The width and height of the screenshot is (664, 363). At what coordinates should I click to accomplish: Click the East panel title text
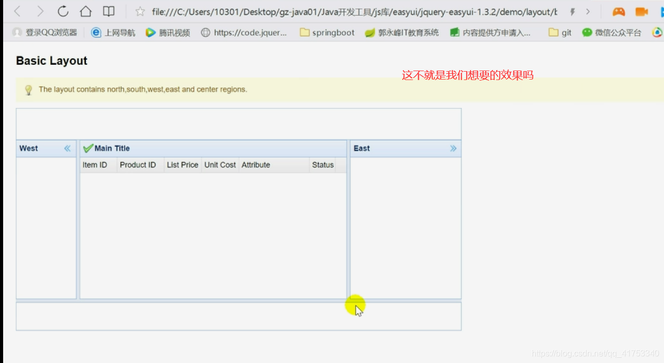click(x=361, y=149)
